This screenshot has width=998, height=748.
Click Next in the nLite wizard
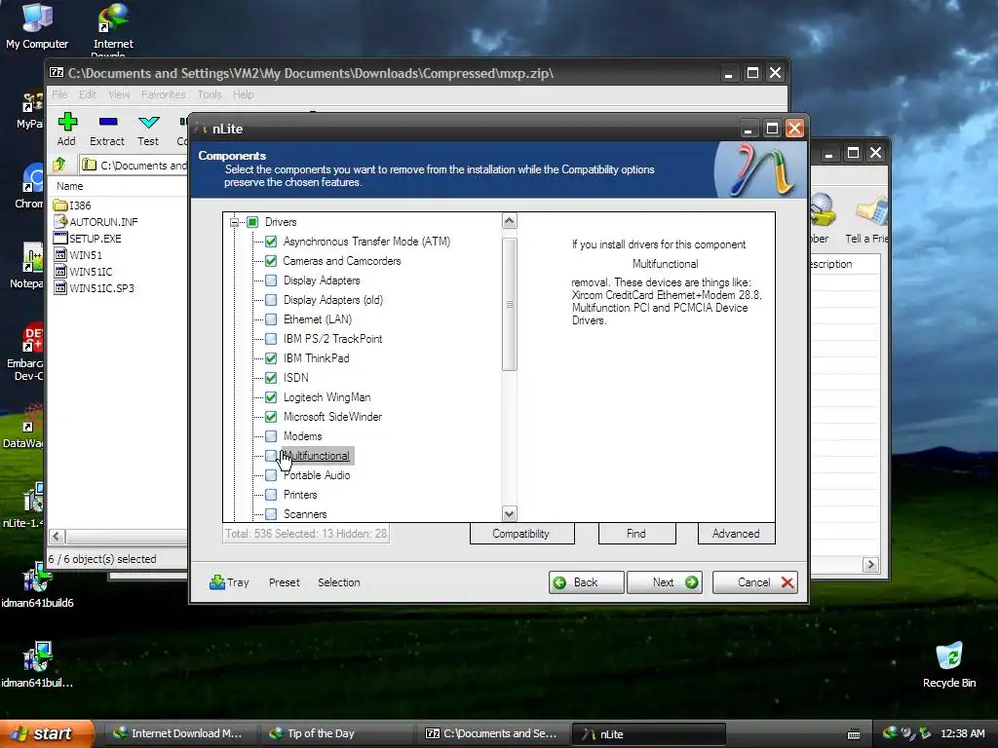pos(665,582)
